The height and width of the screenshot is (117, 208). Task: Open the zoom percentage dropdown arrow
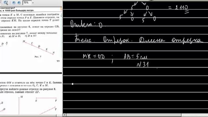(33, 3)
